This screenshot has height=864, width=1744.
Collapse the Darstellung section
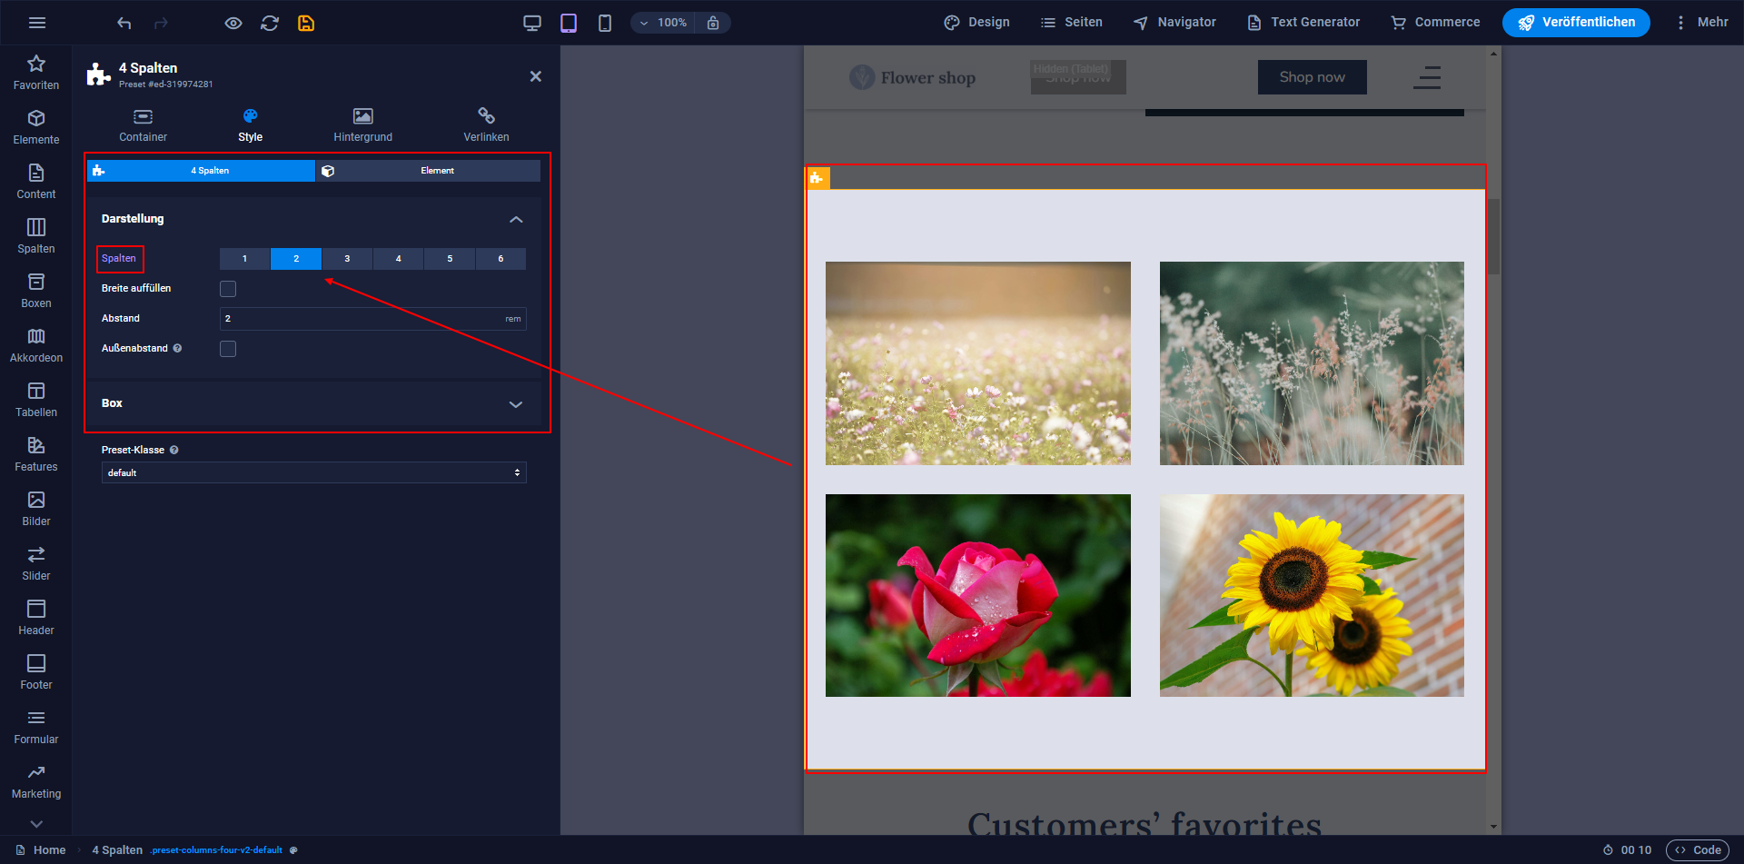click(516, 219)
